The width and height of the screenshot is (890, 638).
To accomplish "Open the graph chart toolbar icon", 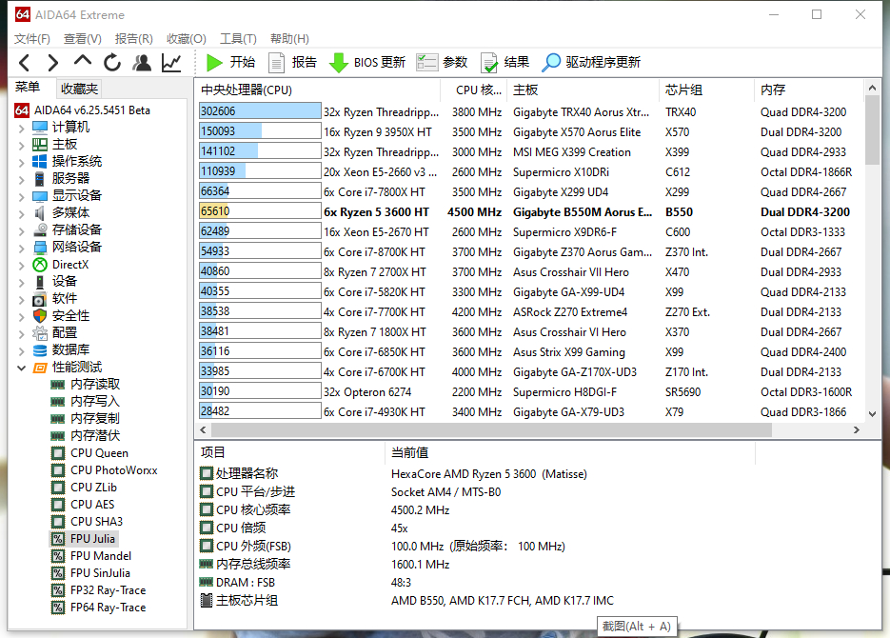I will pyautogui.click(x=171, y=63).
